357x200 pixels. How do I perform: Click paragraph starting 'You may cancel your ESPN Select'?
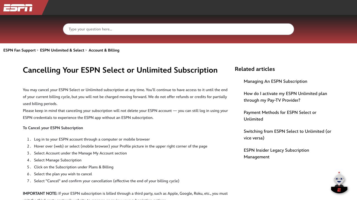tap(125, 97)
